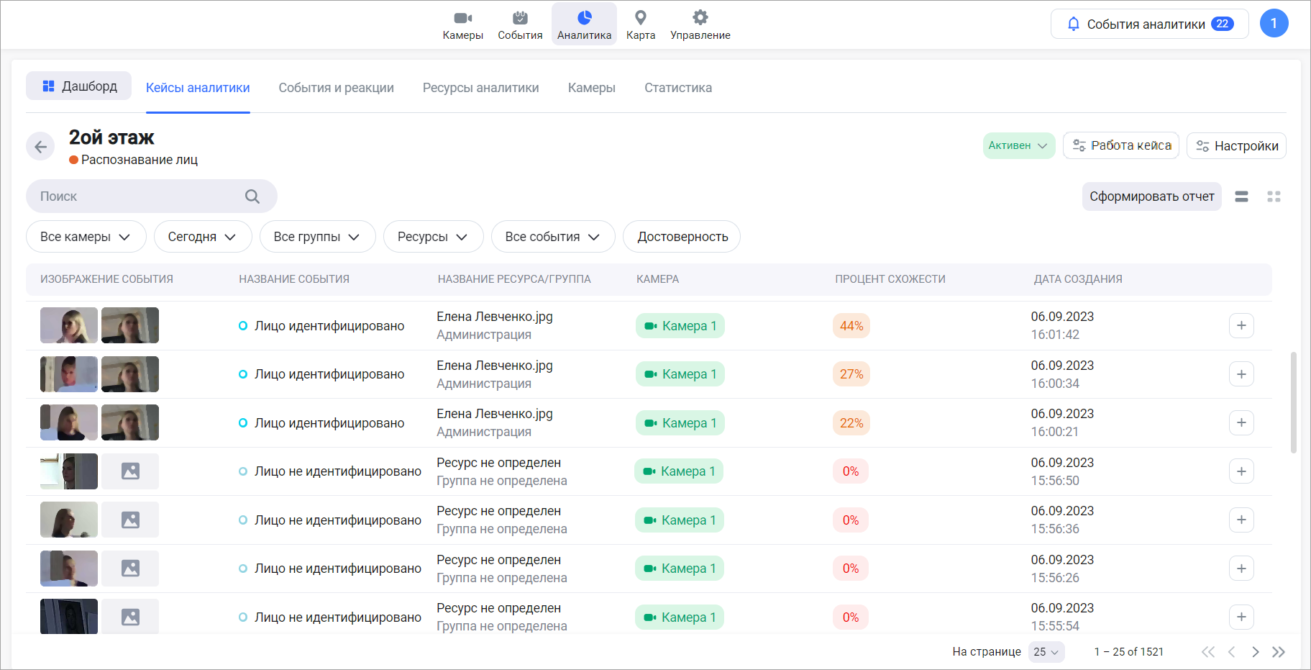Open the Настройки case settings
The image size is (1311, 670).
point(1236,146)
